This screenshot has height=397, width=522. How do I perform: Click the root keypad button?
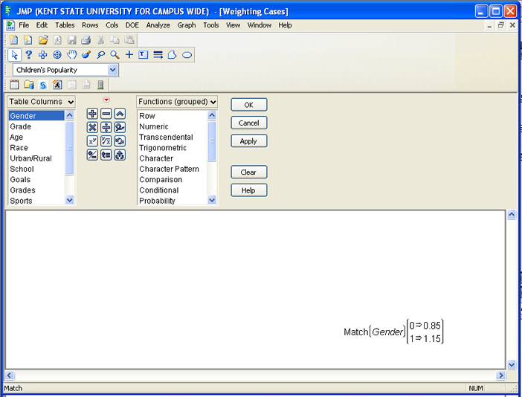106,141
